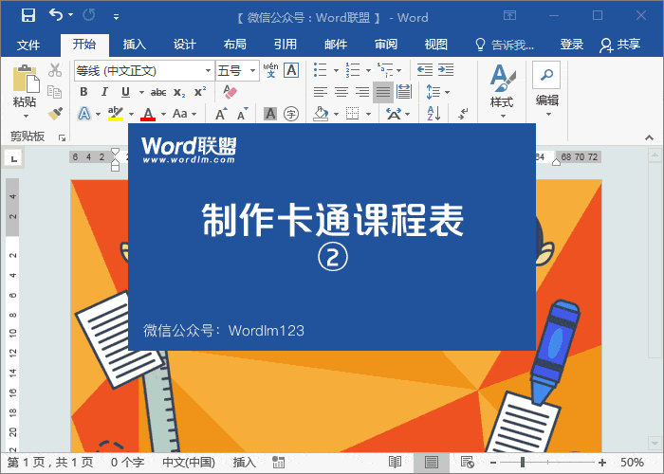Click the Multilevel list icon

pos(385,70)
